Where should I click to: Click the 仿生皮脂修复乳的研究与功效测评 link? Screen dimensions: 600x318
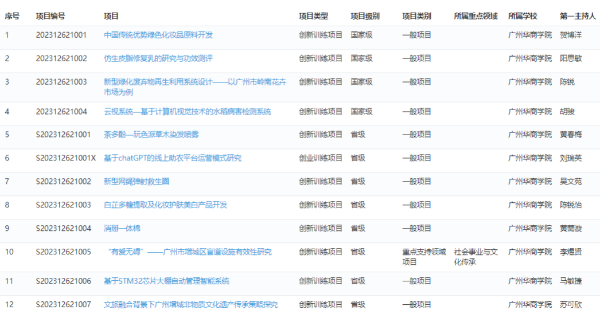coord(158,58)
